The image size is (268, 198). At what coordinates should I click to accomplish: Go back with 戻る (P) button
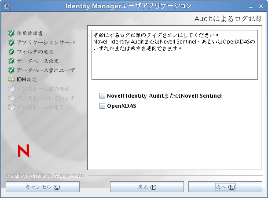[x=147, y=187]
